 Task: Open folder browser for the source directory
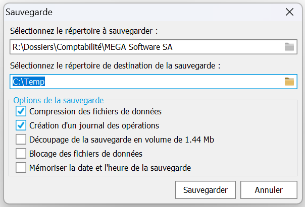pos(289,47)
